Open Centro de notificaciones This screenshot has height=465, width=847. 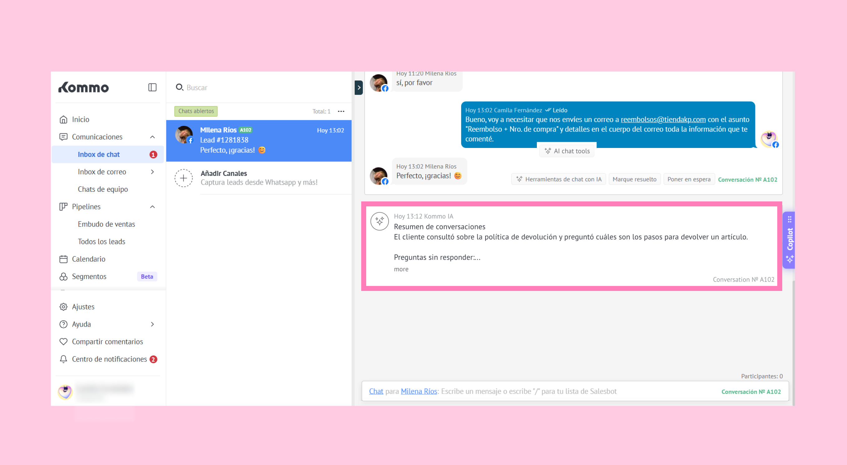coord(110,359)
